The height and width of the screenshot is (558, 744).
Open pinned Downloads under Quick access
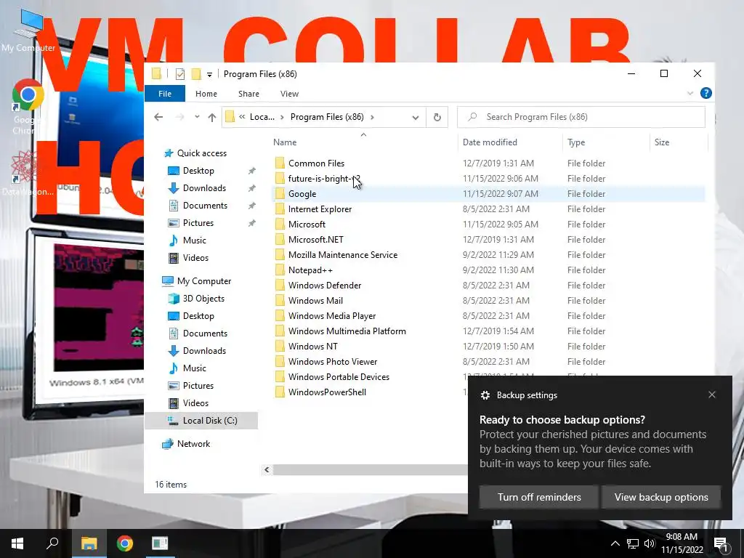pos(204,188)
